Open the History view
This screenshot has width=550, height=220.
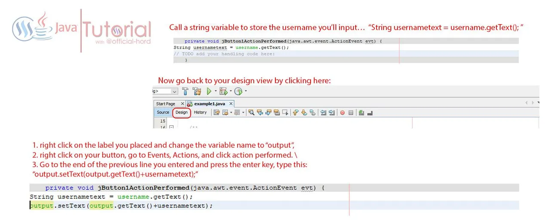(200, 112)
